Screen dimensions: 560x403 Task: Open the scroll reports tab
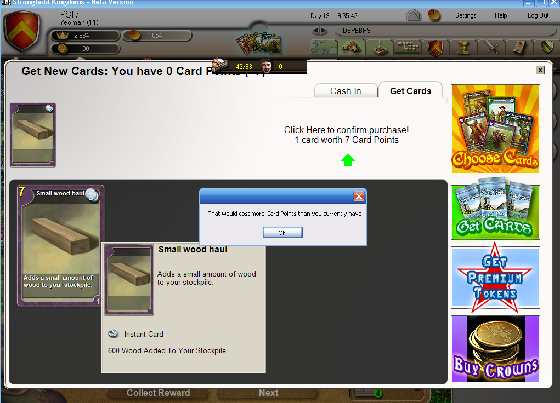coord(519,47)
